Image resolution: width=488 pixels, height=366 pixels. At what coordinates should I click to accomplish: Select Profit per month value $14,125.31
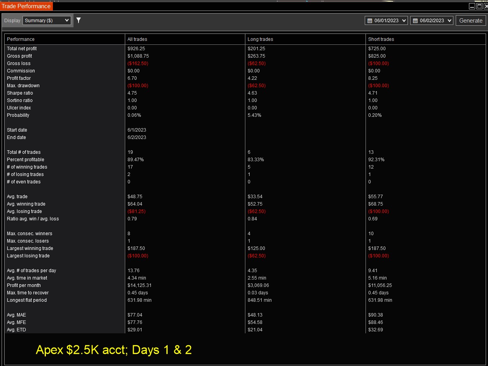140,285
